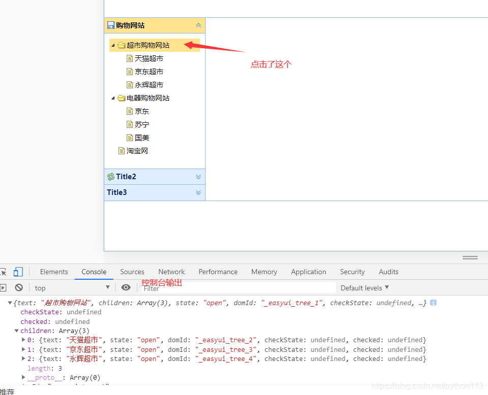488x395 pixels.
Task: Open the top context dropdown
Action: [72, 288]
